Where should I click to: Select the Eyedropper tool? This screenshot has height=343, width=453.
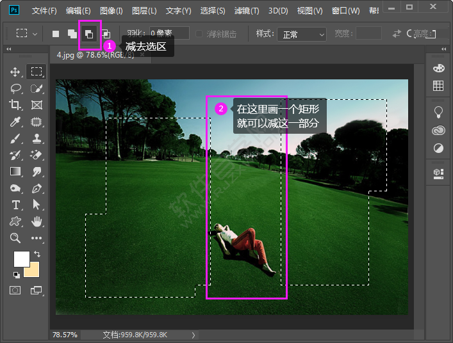pyautogui.click(x=15, y=122)
